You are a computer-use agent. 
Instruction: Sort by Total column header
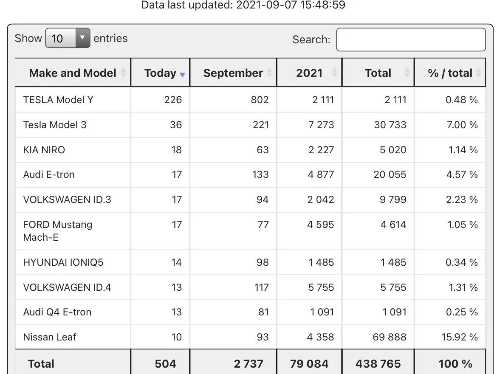[378, 73]
